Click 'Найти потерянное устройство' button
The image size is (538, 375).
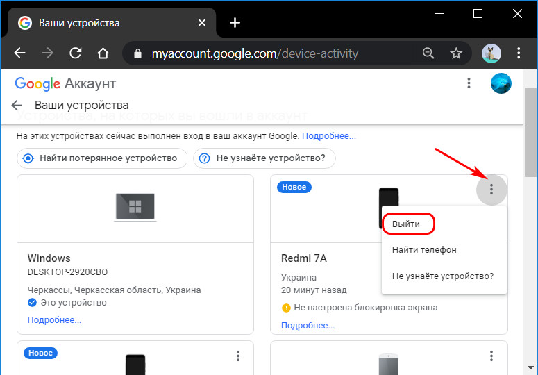102,158
